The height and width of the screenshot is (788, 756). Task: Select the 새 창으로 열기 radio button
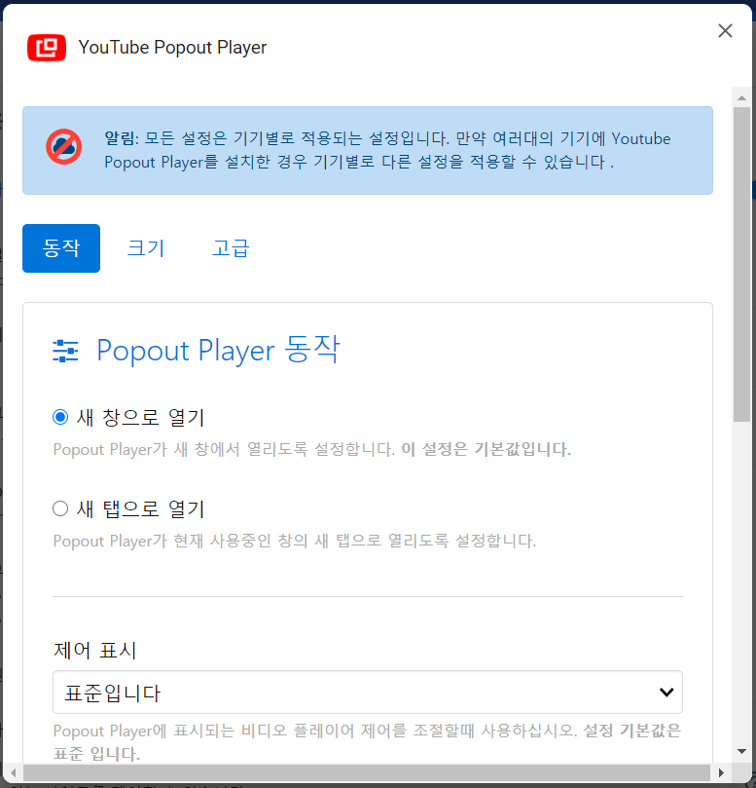(60, 417)
